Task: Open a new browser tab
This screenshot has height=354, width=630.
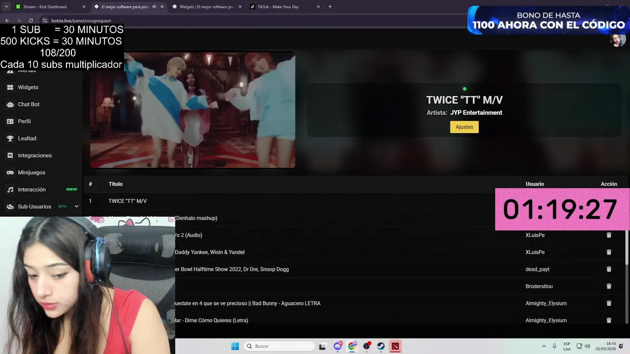Action: tap(330, 7)
